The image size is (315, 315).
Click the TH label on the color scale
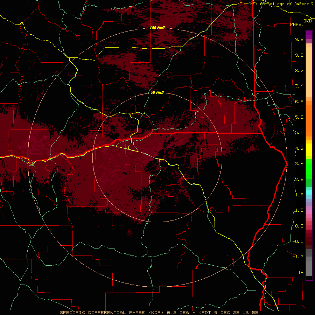tap(301, 273)
